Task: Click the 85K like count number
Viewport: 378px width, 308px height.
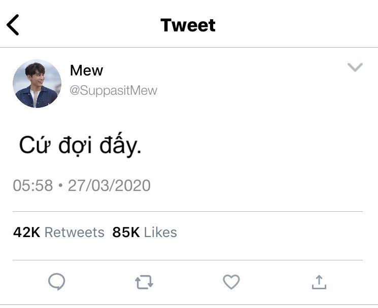Action: [126, 232]
